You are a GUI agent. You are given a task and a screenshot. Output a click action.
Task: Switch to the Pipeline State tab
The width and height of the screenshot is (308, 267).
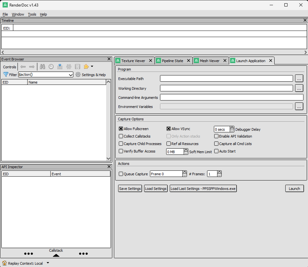(x=172, y=61)
